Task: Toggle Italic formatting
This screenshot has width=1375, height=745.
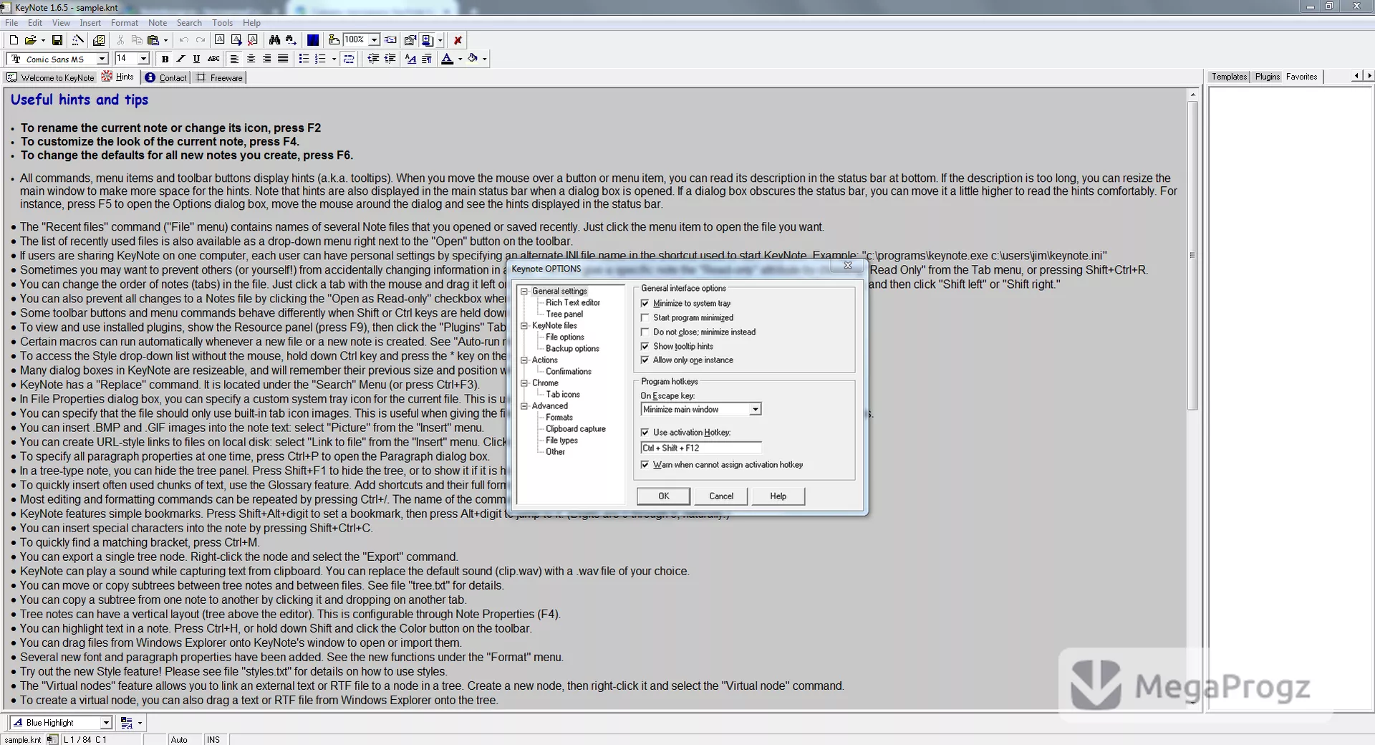Action: [x=180, y=59]
